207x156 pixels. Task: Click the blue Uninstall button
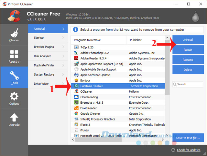[188, 39]
